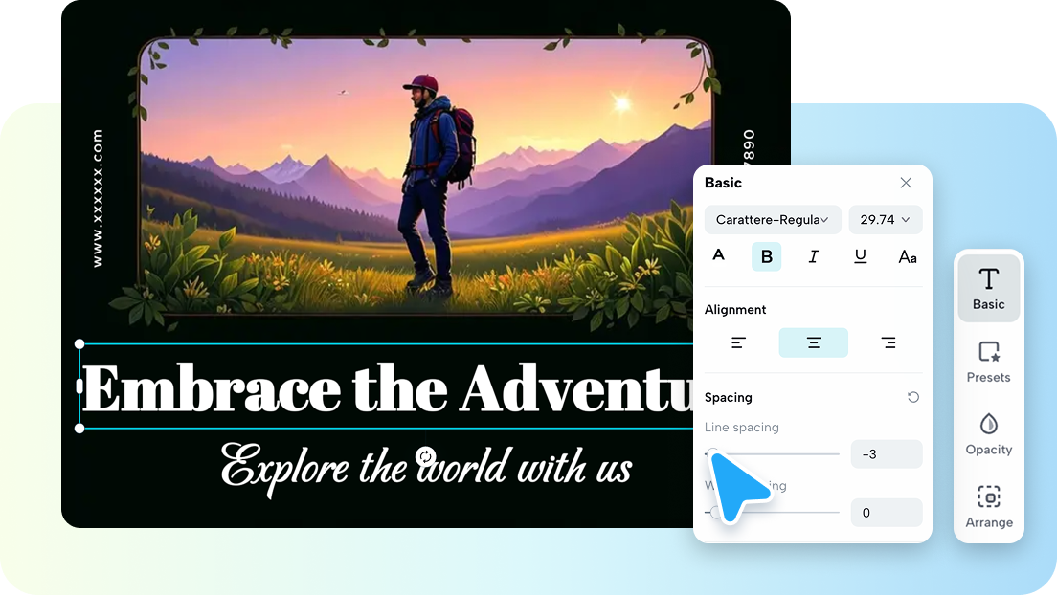Open the text color picker icon
This screenshot has width=1057, height=595.
click(x=719, y=255)
